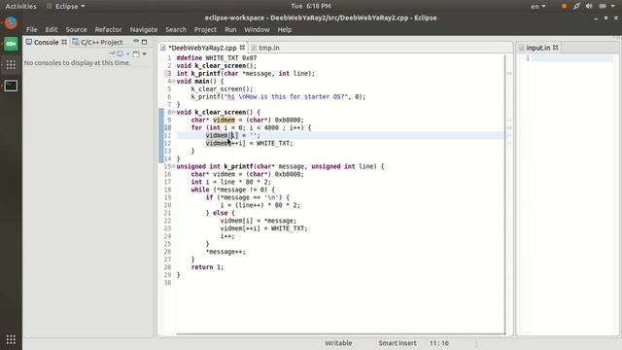Image resolution: width=622 pixels, height=350 pixels.
Task: Select the DeebWebYaRay2.cpp editor tab
Action: coord(202,48)
